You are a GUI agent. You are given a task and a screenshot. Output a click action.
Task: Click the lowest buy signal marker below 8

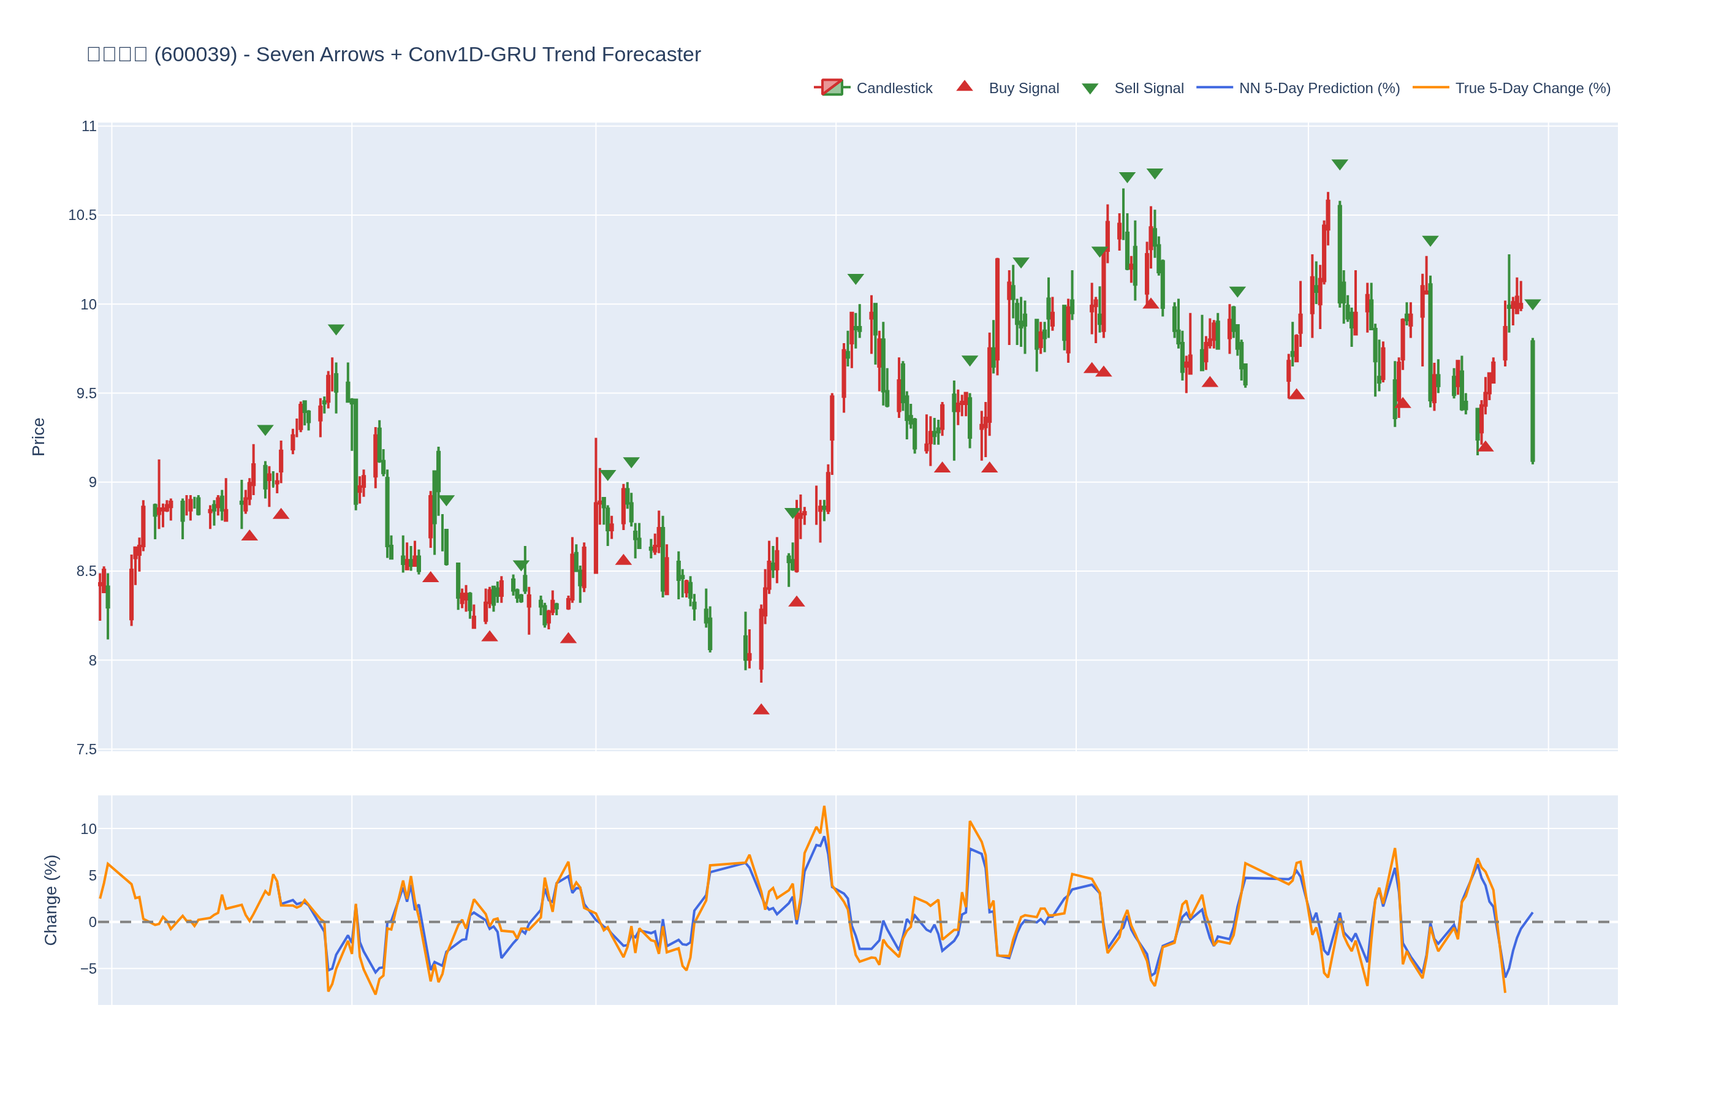[761, 710]
